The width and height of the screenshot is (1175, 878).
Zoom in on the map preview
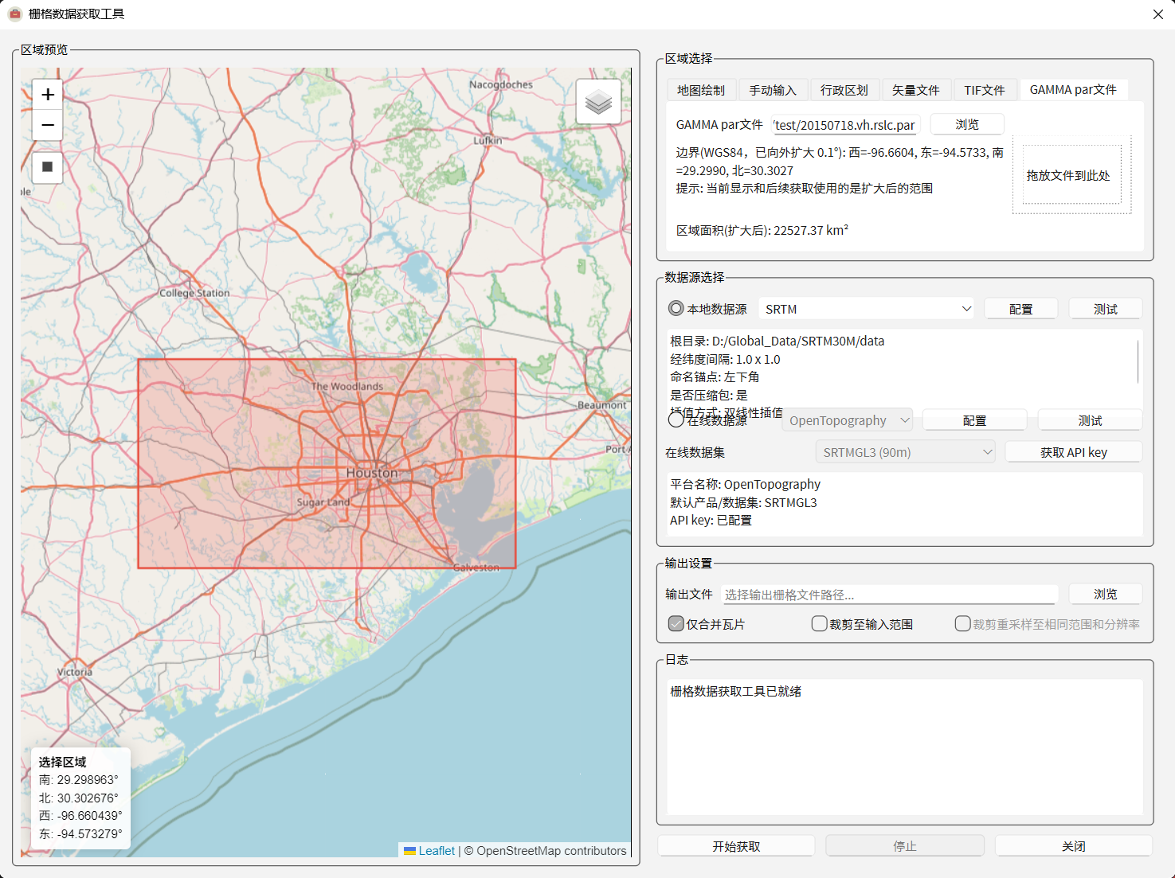48,95
